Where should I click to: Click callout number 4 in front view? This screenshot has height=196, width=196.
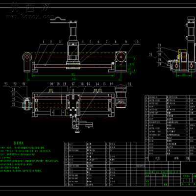tap(83, 42)
